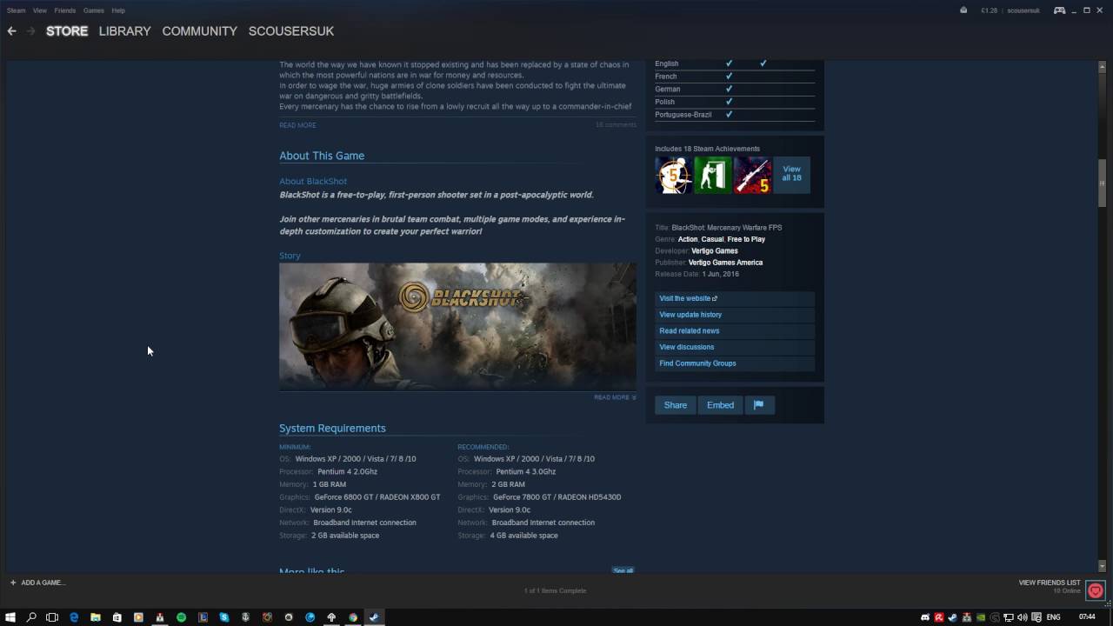1113x626 pixels.
Task: Click the account name scousersuk at top right
Action: coord(1023,10)
